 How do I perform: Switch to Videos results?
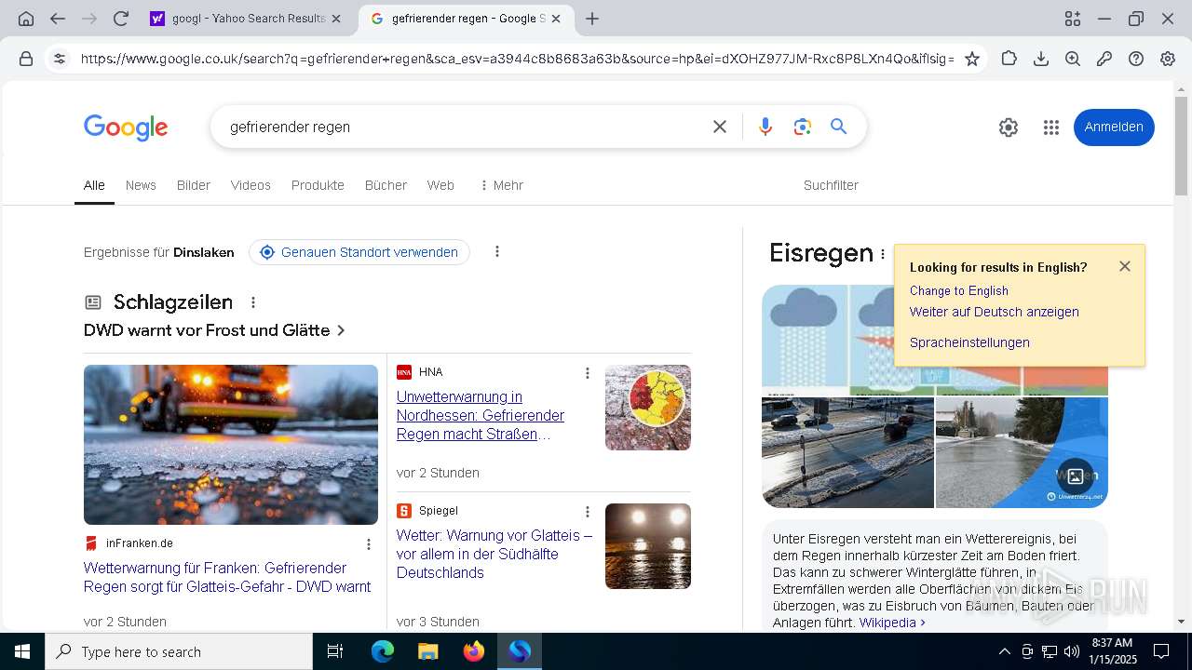251,185
